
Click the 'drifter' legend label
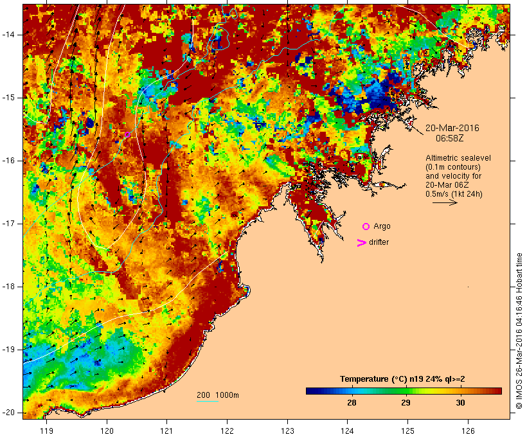(x=379, y=242)
